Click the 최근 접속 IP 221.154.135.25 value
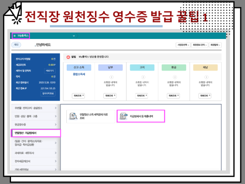Screen dimensions: 245x184 click(x=48, y=88)
